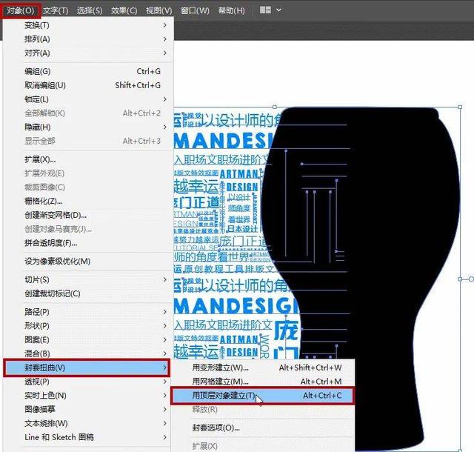474x452 pixels.
Task: Expand the 文本绕排(W) submenu
Action: [x=87, y=424]
